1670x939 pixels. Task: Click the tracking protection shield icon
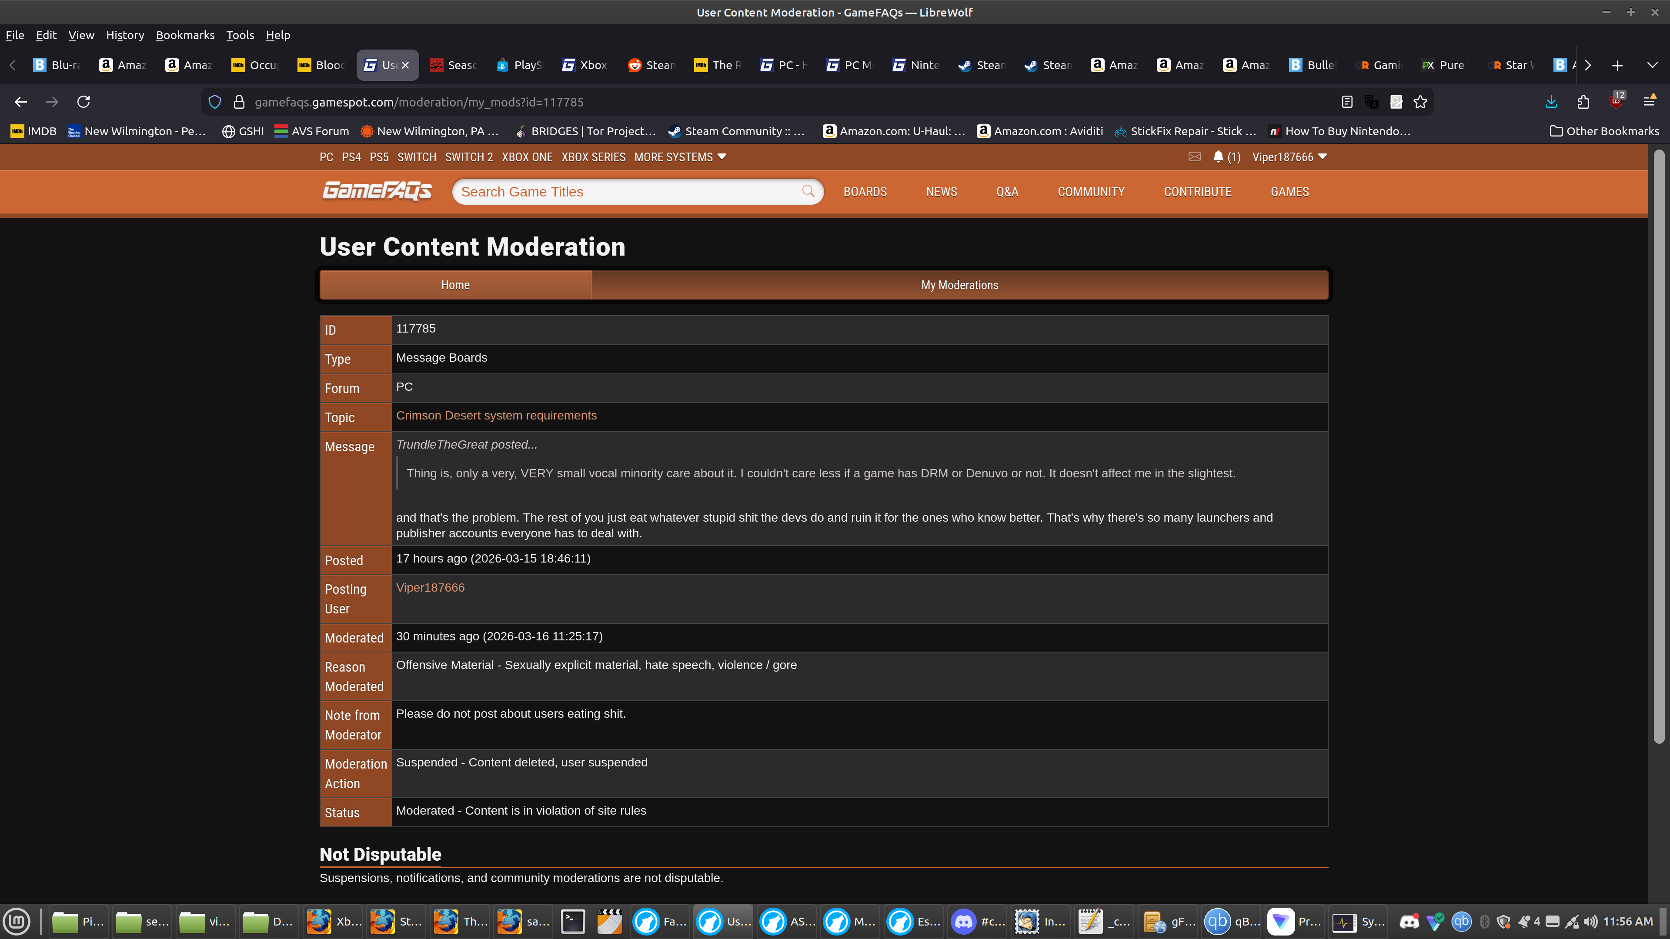214,102
